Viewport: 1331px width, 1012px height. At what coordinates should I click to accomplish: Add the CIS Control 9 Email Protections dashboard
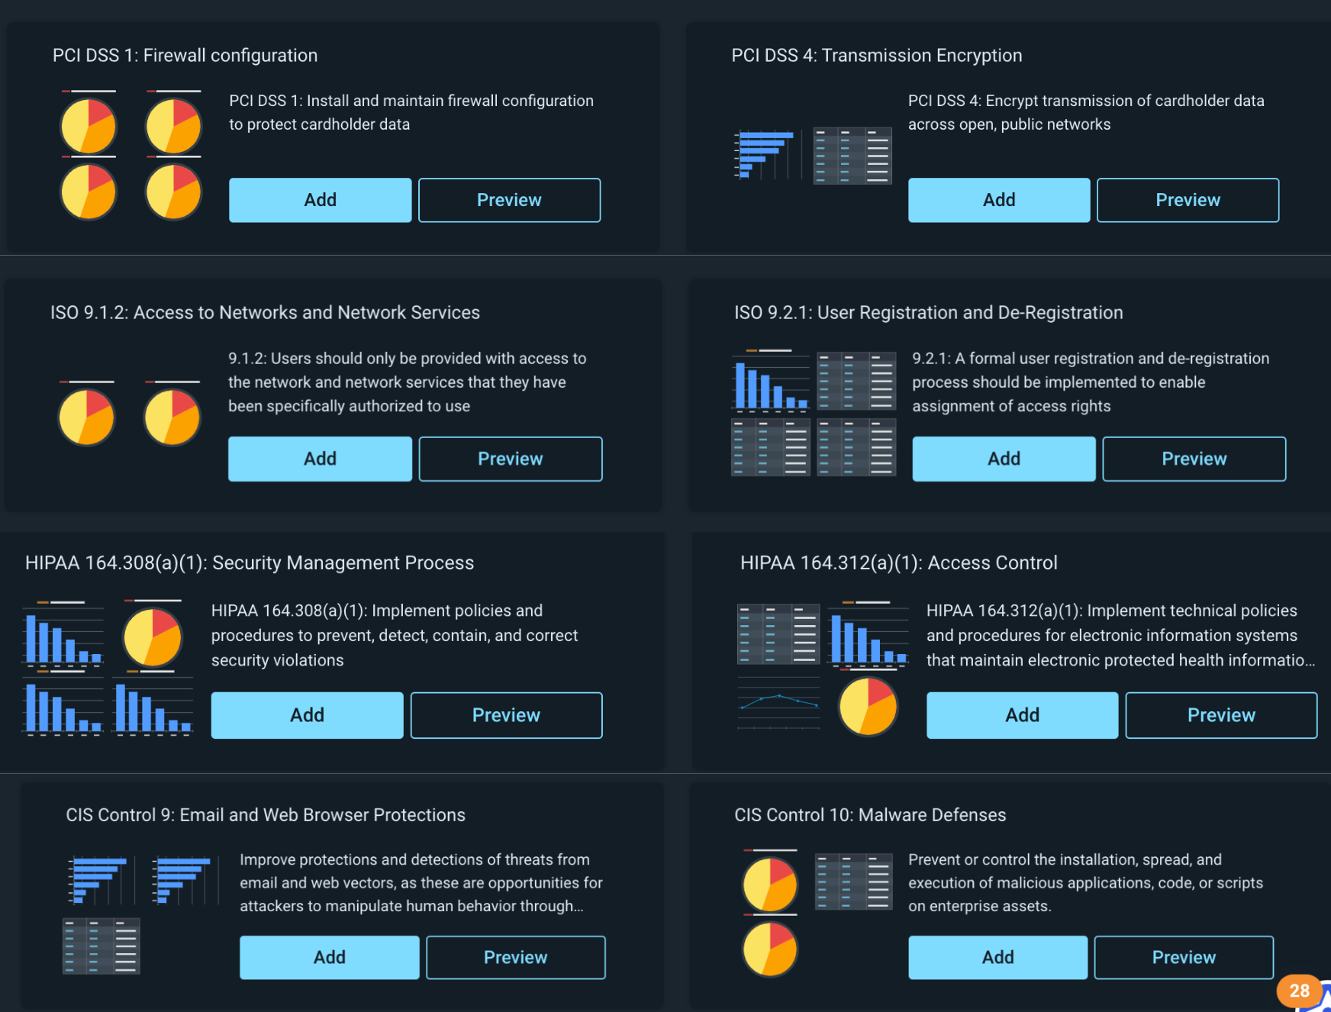coord(329,957)
